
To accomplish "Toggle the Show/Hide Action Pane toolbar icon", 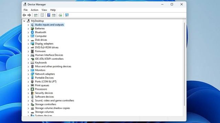I will tap(54, 15).
